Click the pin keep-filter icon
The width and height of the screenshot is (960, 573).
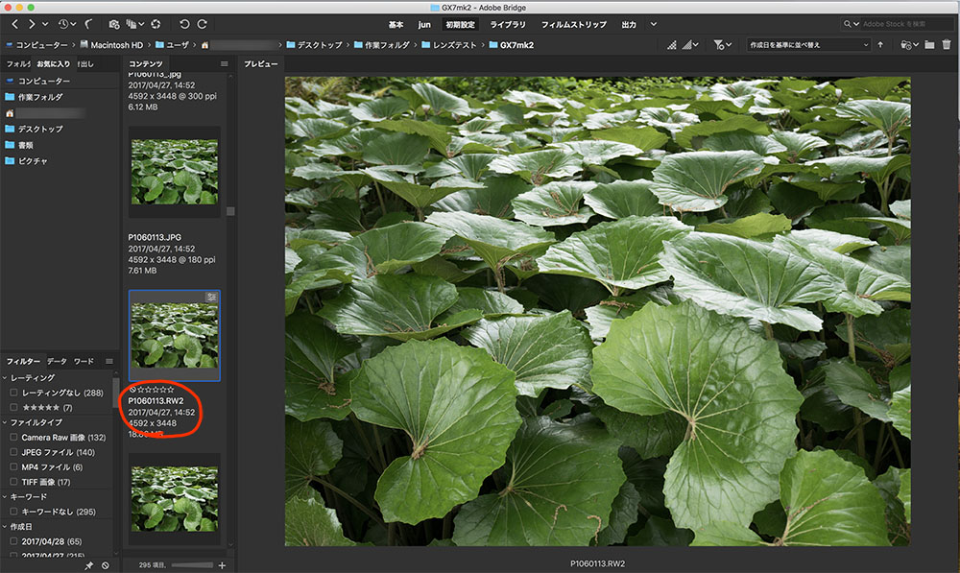(89, 565)
